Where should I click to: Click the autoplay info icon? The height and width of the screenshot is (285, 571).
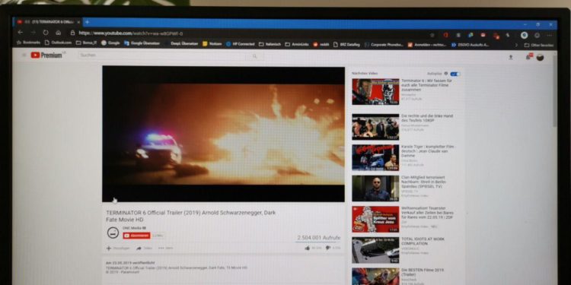(445, 74)
